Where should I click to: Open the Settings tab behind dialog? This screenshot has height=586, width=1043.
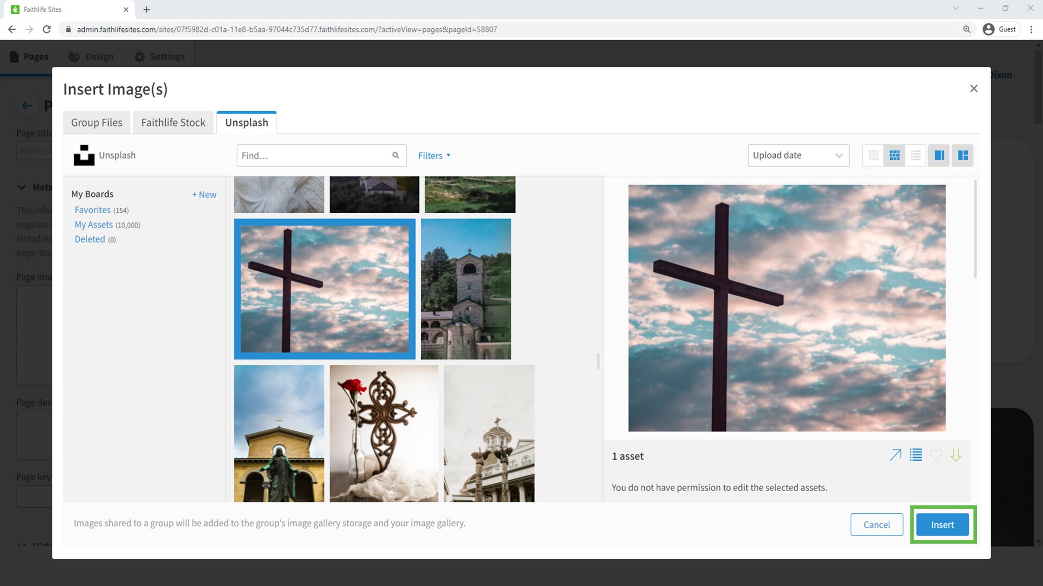point(160,56)
